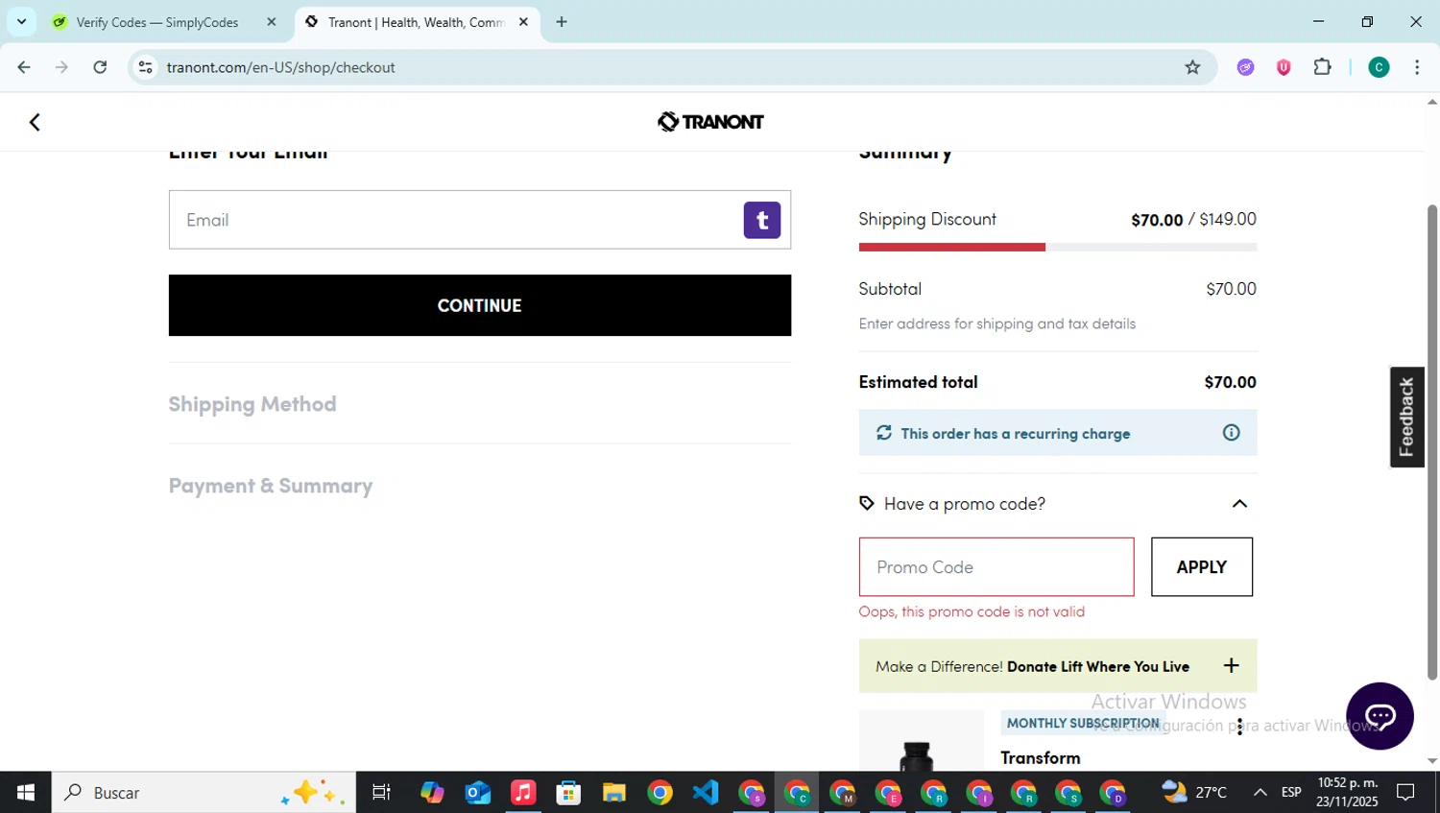Click the MONTHLY SUBSCRIPTION badge
This screenshot has width=1440, height=813.
point(1083,723)
